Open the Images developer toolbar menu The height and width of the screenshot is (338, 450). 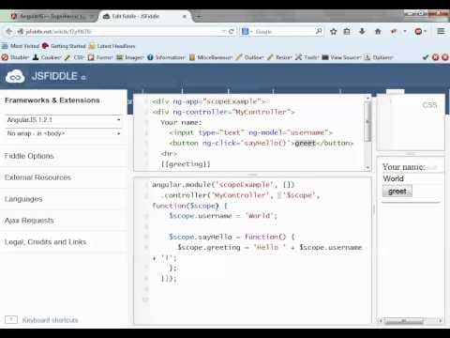[x=130, y=57]
